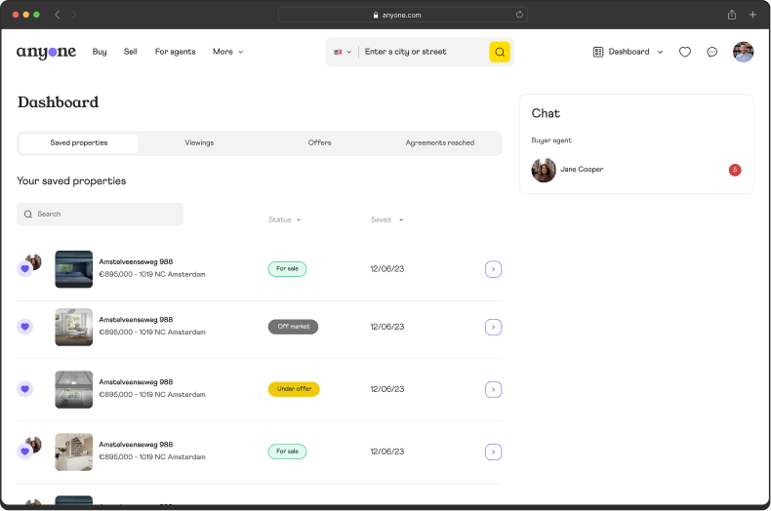Expand the More menu dropdown
The image size is (771, 511).
(228, 52)
